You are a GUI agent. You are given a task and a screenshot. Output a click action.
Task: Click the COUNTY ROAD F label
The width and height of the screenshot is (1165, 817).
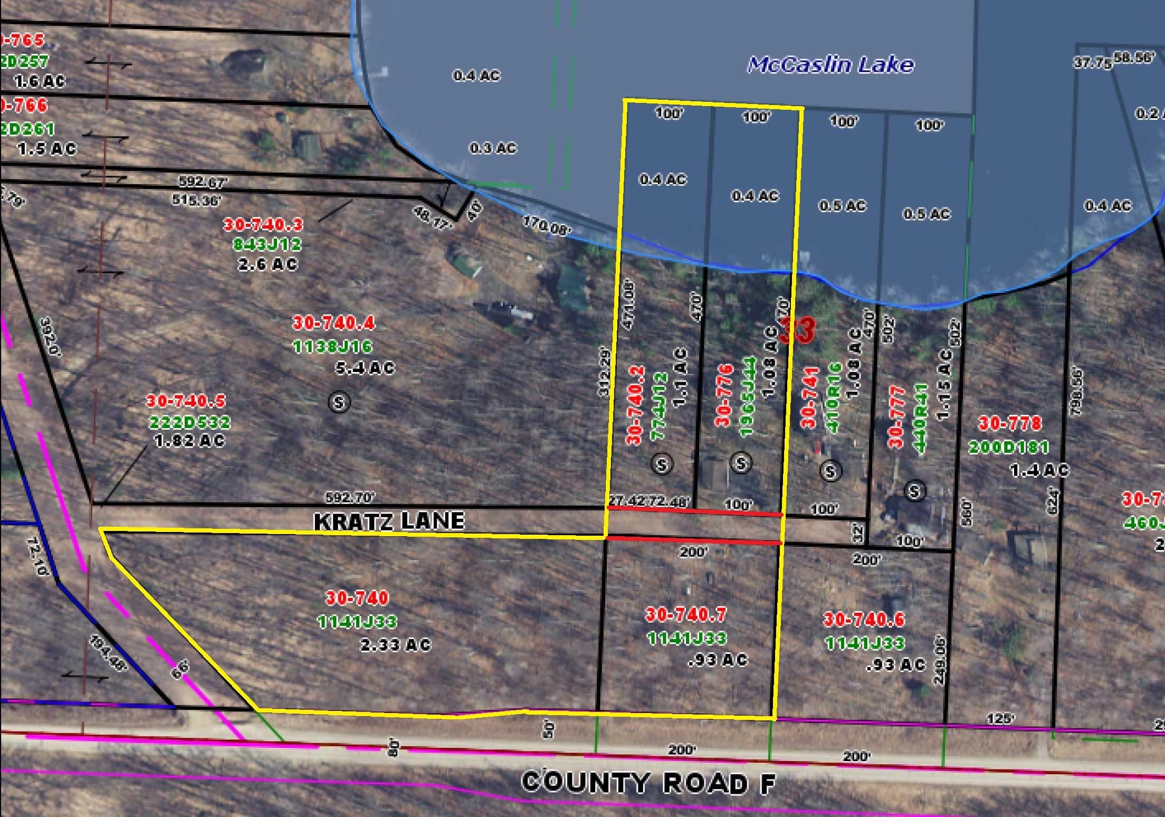tap(648, 783)
